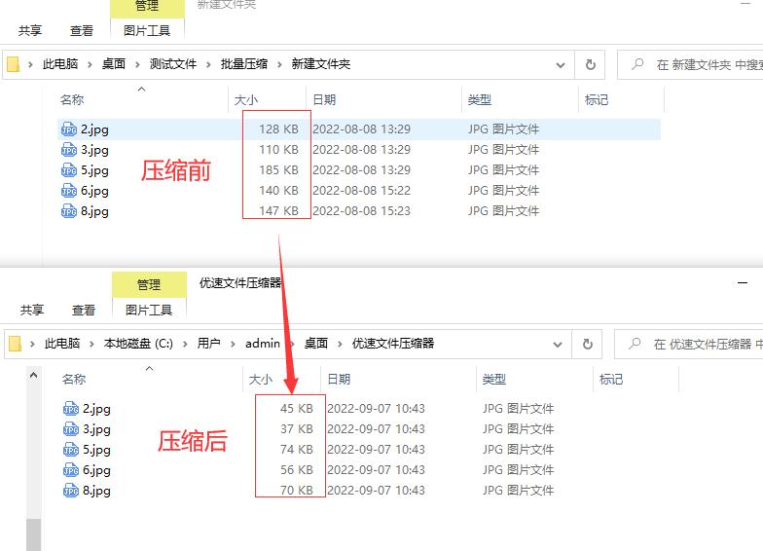763x551 pixels.
Task: Expand address history dropdown in 优速文件压缩器 window
Action: coord(557,345)
